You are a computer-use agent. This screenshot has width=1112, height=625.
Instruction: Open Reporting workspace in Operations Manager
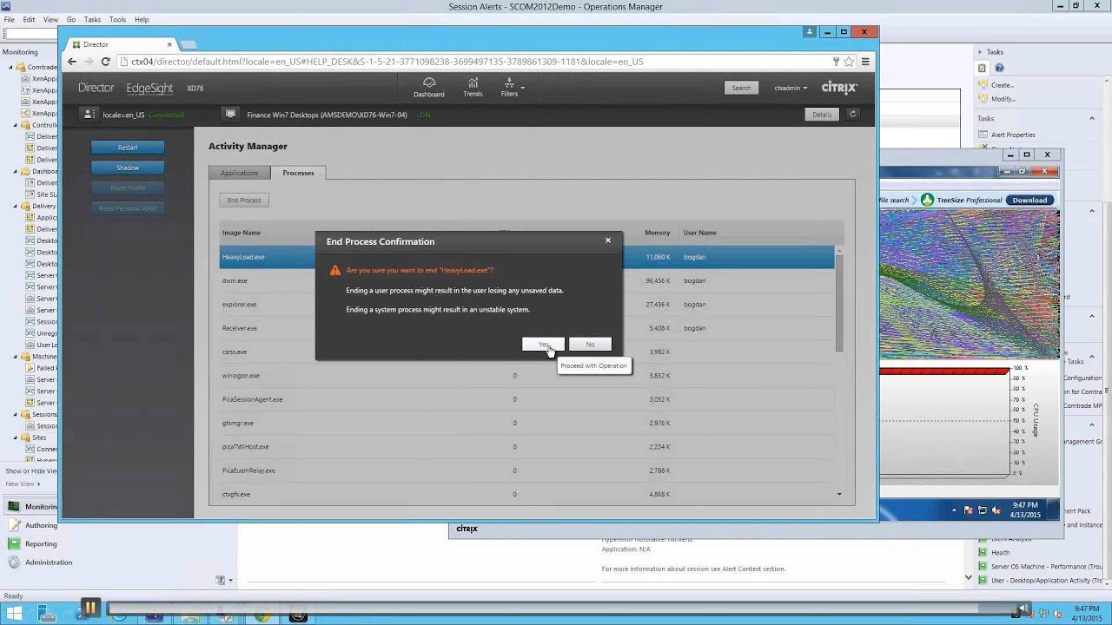click(33, 543)
